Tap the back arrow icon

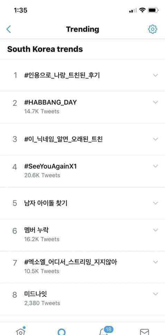pos(9,29)
